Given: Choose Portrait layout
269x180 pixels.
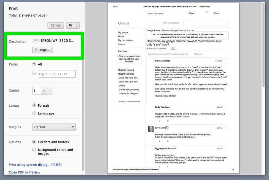Looking at the screenshot, I should point(34,105).
